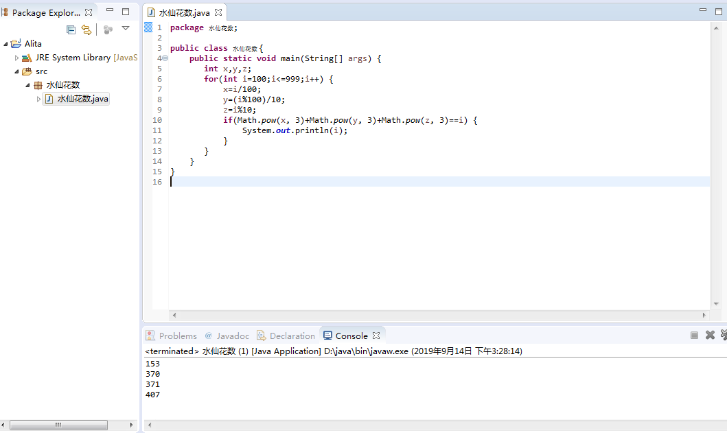Click console output line 370
Image resolution: width=727 pixels, height=433 pixels.
click(152, 374)
